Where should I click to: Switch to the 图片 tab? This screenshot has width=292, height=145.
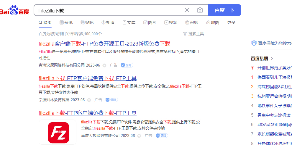pos(150,22)
